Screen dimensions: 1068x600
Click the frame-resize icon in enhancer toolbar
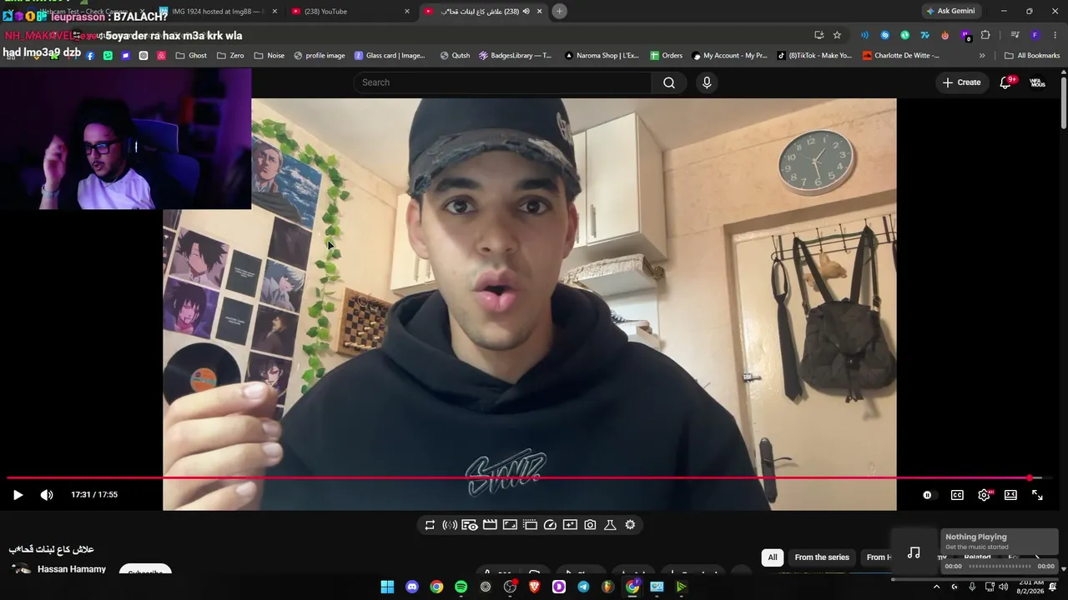pos(510,525)
